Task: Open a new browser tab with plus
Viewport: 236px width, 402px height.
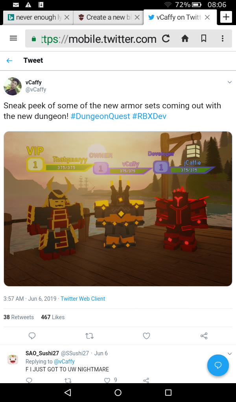Action: click(x=226, y=17)
